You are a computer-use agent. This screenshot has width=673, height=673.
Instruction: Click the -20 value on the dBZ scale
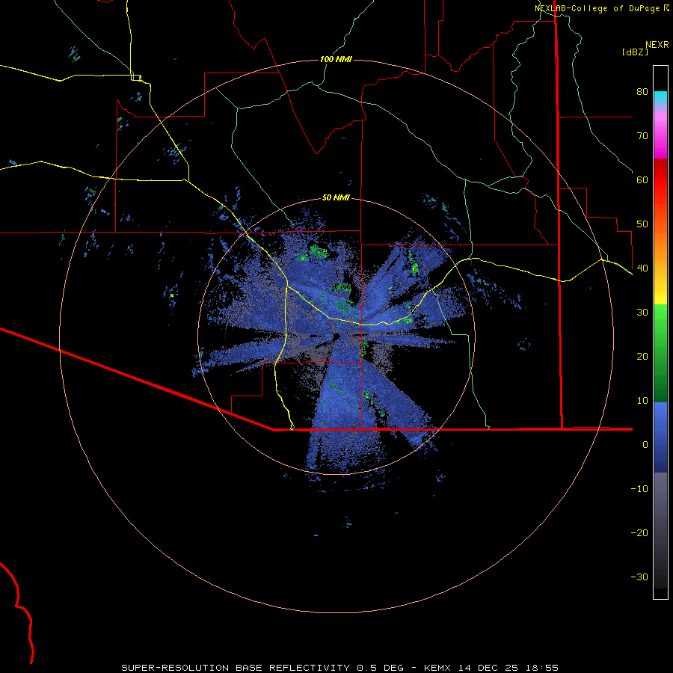(x=639, y=533)
